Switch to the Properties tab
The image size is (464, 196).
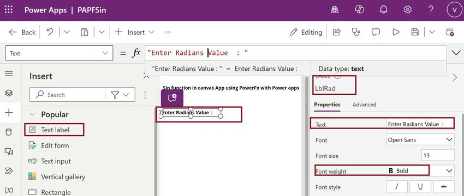[x=327, y=105]
